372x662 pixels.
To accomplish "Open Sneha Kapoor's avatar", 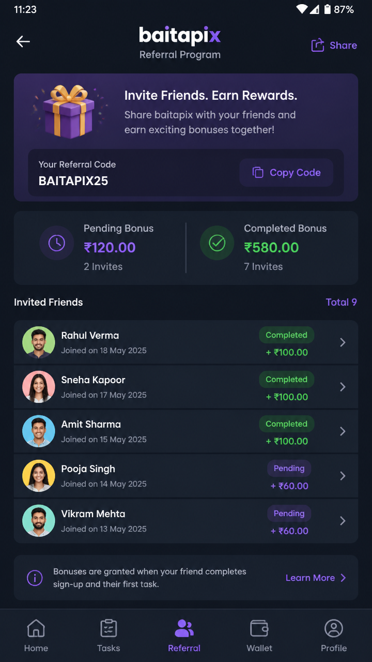I will [x=39, y=387].
